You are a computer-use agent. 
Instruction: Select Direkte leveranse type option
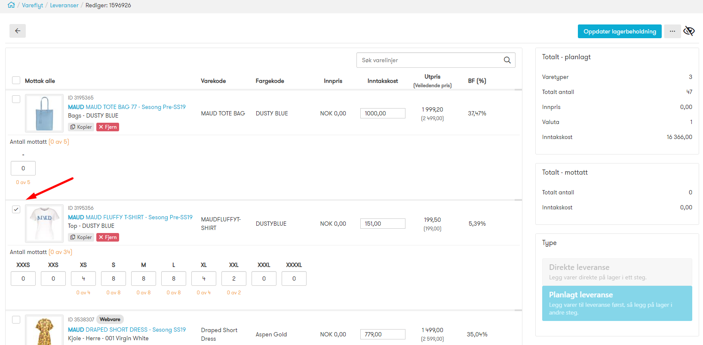click(617, 272)
